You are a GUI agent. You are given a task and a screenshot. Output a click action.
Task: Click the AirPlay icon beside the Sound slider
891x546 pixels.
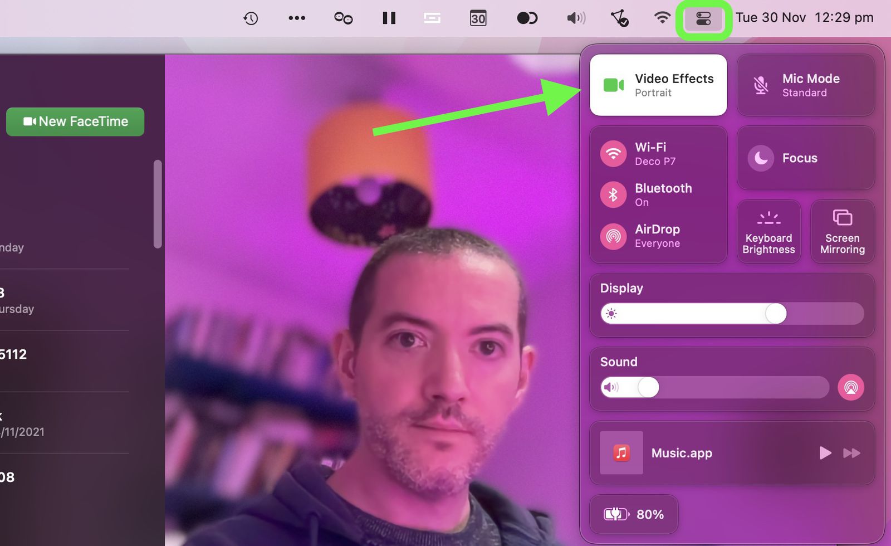pos(851,387)
